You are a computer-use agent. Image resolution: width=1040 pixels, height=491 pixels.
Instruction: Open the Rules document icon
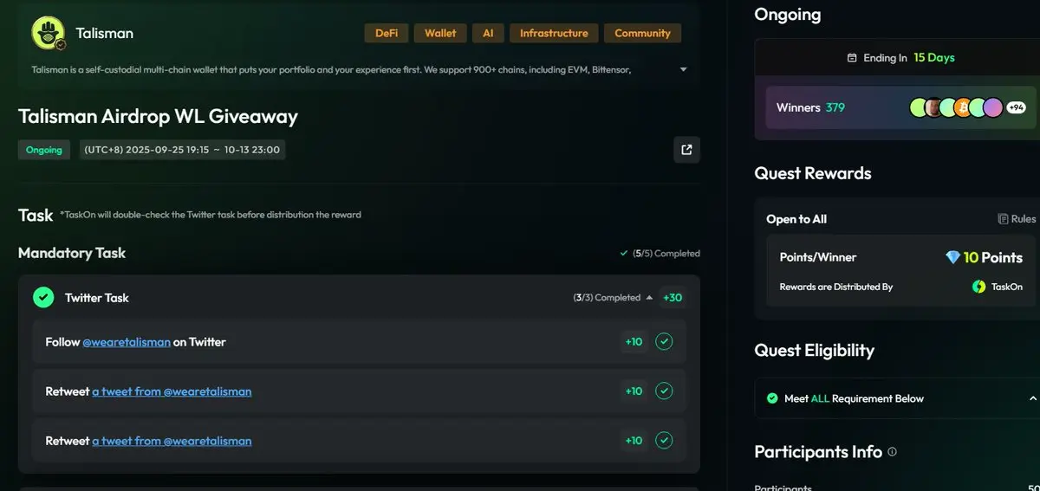(x=1003, y=219)
